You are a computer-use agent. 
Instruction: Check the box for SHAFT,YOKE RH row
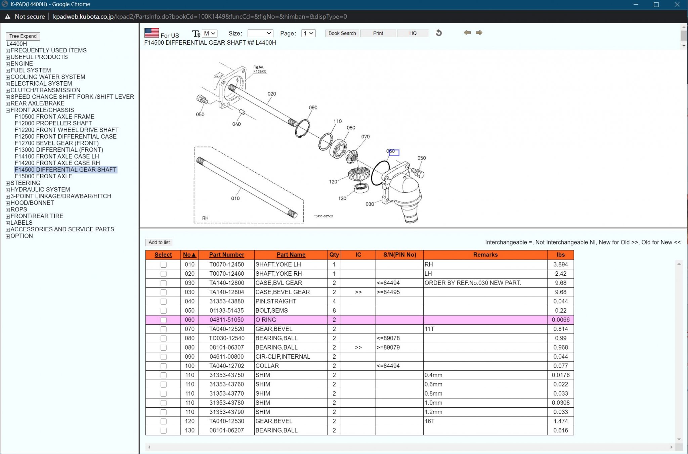tap(163, 274)
